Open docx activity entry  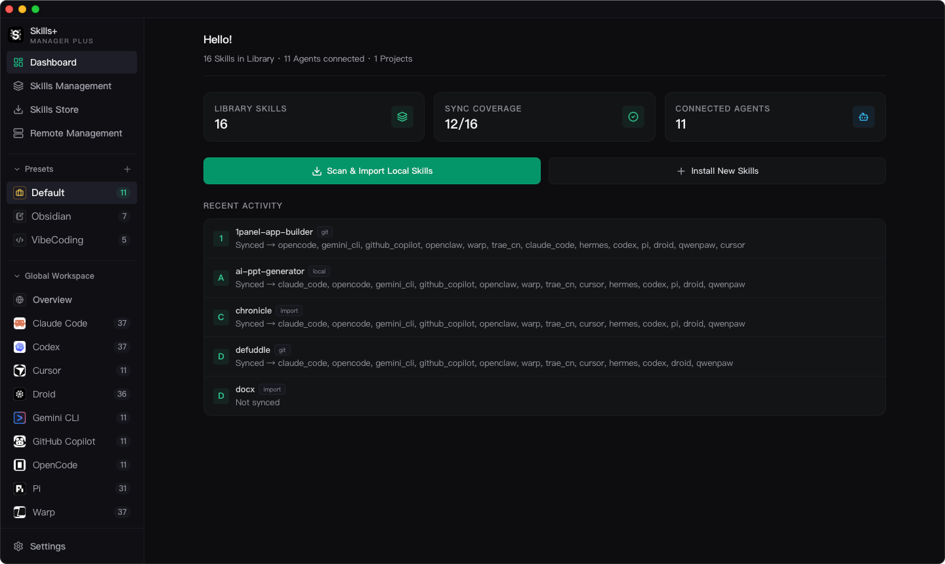click(545, 395)
